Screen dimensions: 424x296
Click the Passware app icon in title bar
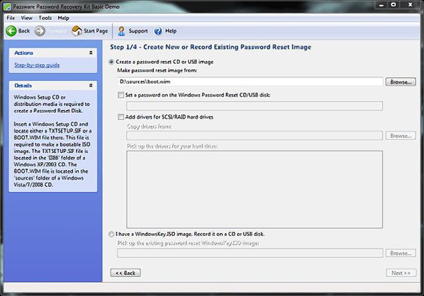(7, 7)
